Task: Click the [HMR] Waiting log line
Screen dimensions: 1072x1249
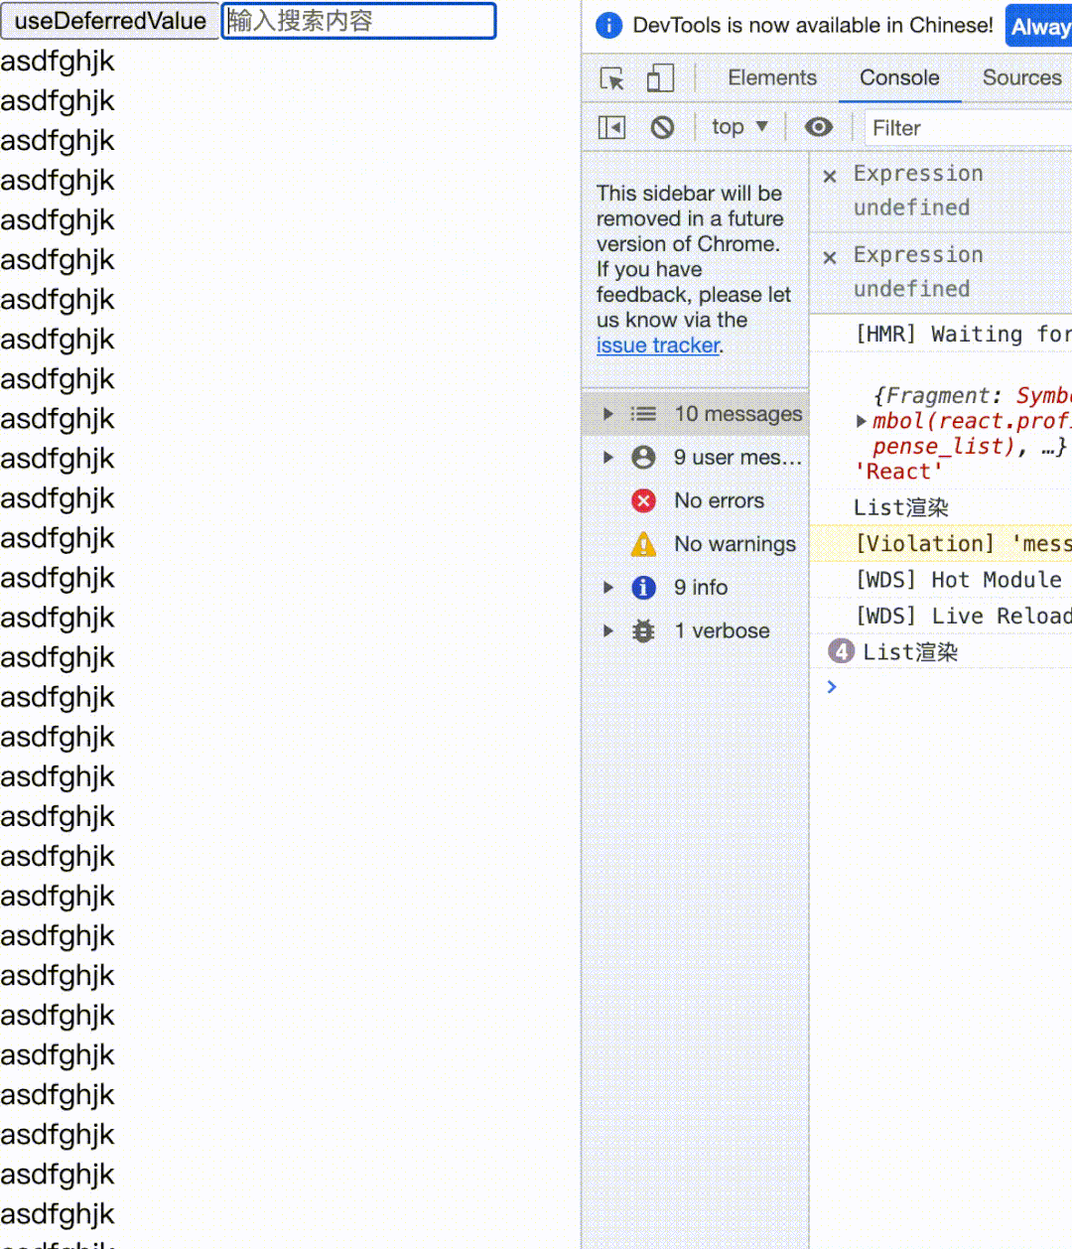Action: (941, 335)
